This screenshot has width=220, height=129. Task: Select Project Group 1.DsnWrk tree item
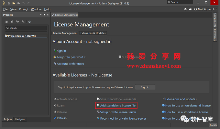click(26, 36)
